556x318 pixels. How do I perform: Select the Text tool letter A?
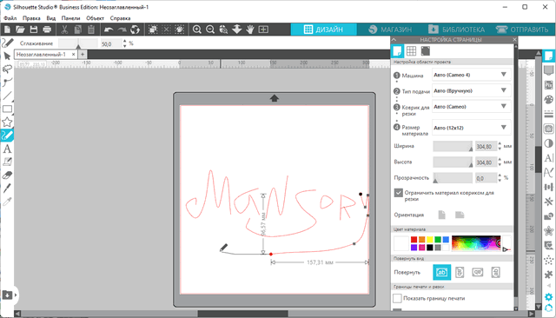click(x=7, y=149)
